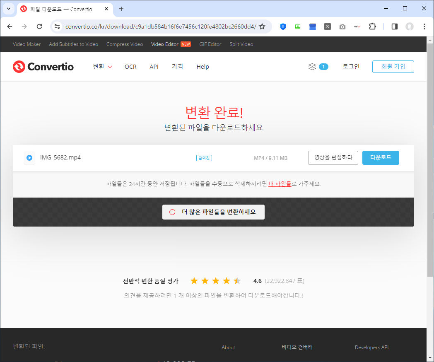Switch to the OCR menu item
The height and width of the screenshot is (362, 434).
[130, 67]
